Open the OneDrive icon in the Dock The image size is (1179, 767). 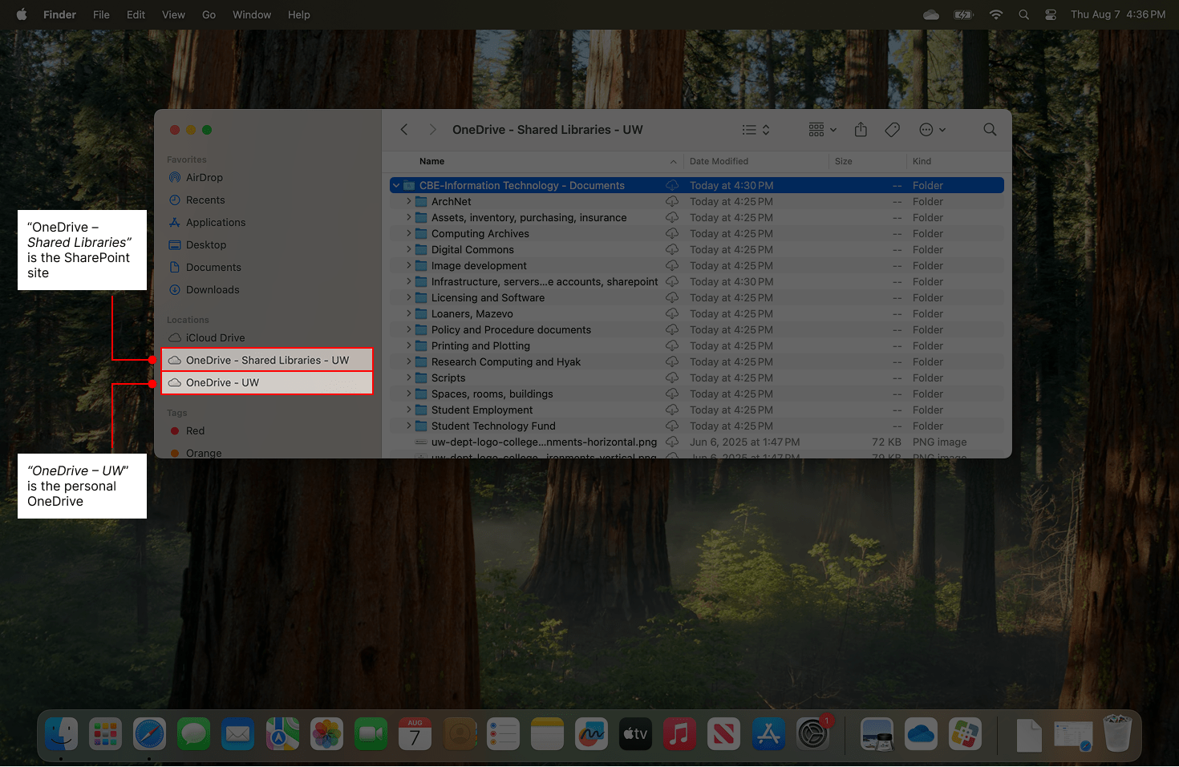coord(921,733)
